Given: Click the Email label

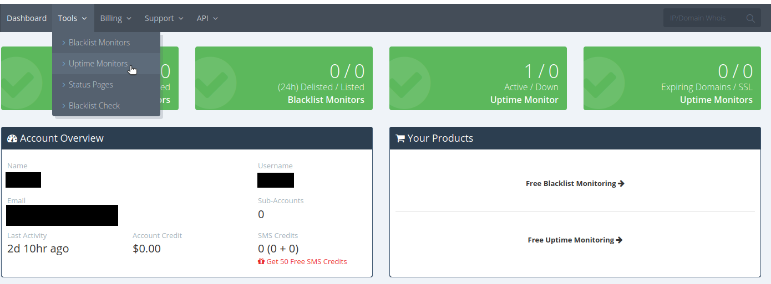Looking at the screenshot, I should tap(17, 200).
